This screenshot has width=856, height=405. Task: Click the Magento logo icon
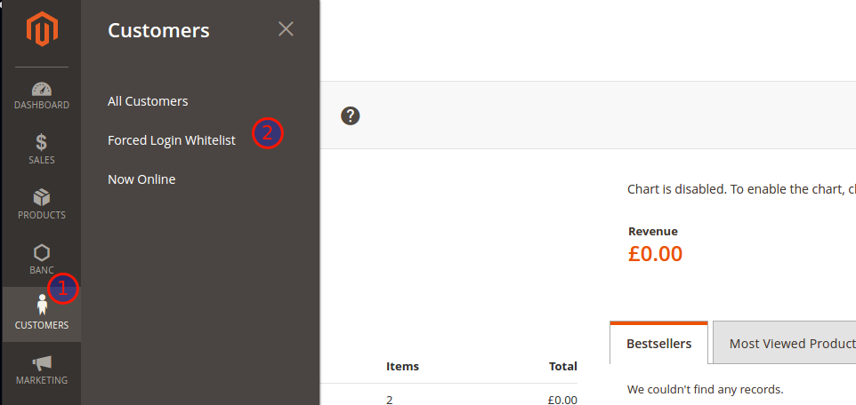tap(41, 30)
